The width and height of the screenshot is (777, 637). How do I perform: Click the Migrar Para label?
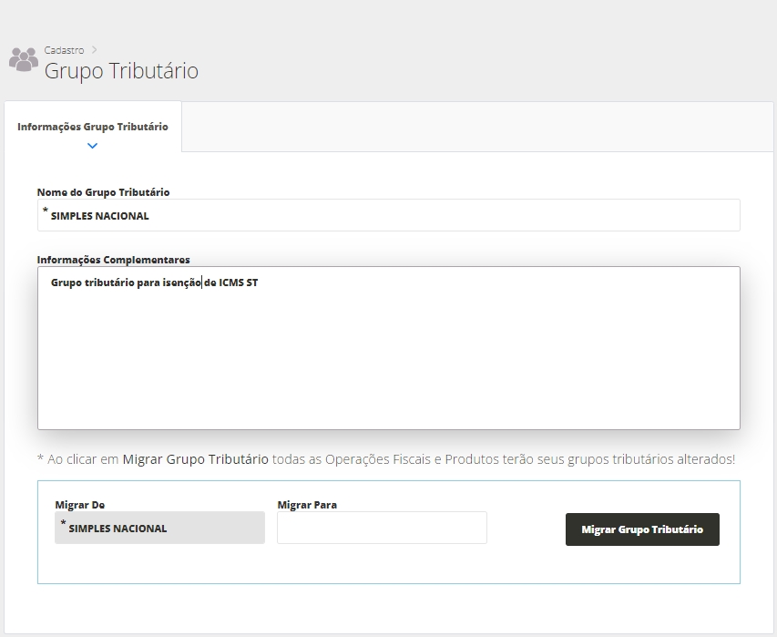click(x=307, y=505)
